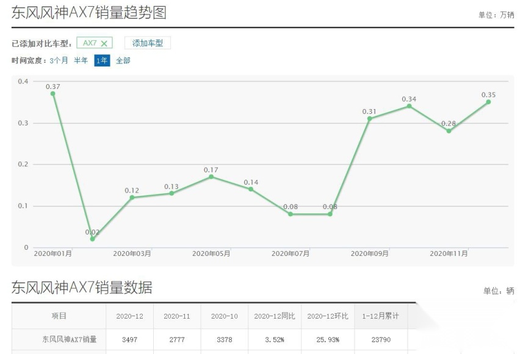Click the 东风风神AX7销量数据 heading

coord(82,287)
